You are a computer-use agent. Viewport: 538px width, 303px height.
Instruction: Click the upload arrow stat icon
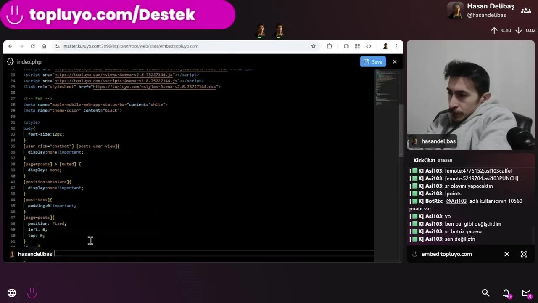494,30
